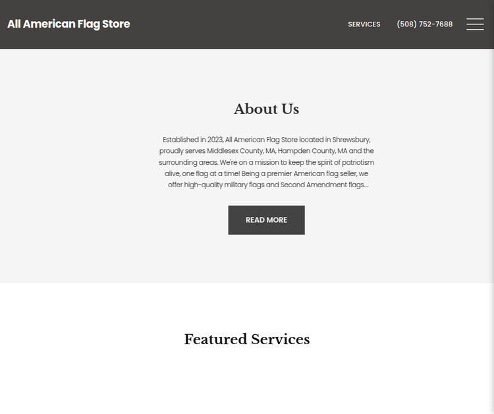Open the hamburger menu icon
Image resolution: width=494 pixels, height=414 pixels.
[x=475, y=24]
